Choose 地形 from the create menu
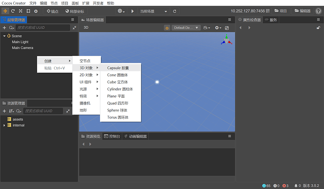324x189 pixels. pos(86,110)
